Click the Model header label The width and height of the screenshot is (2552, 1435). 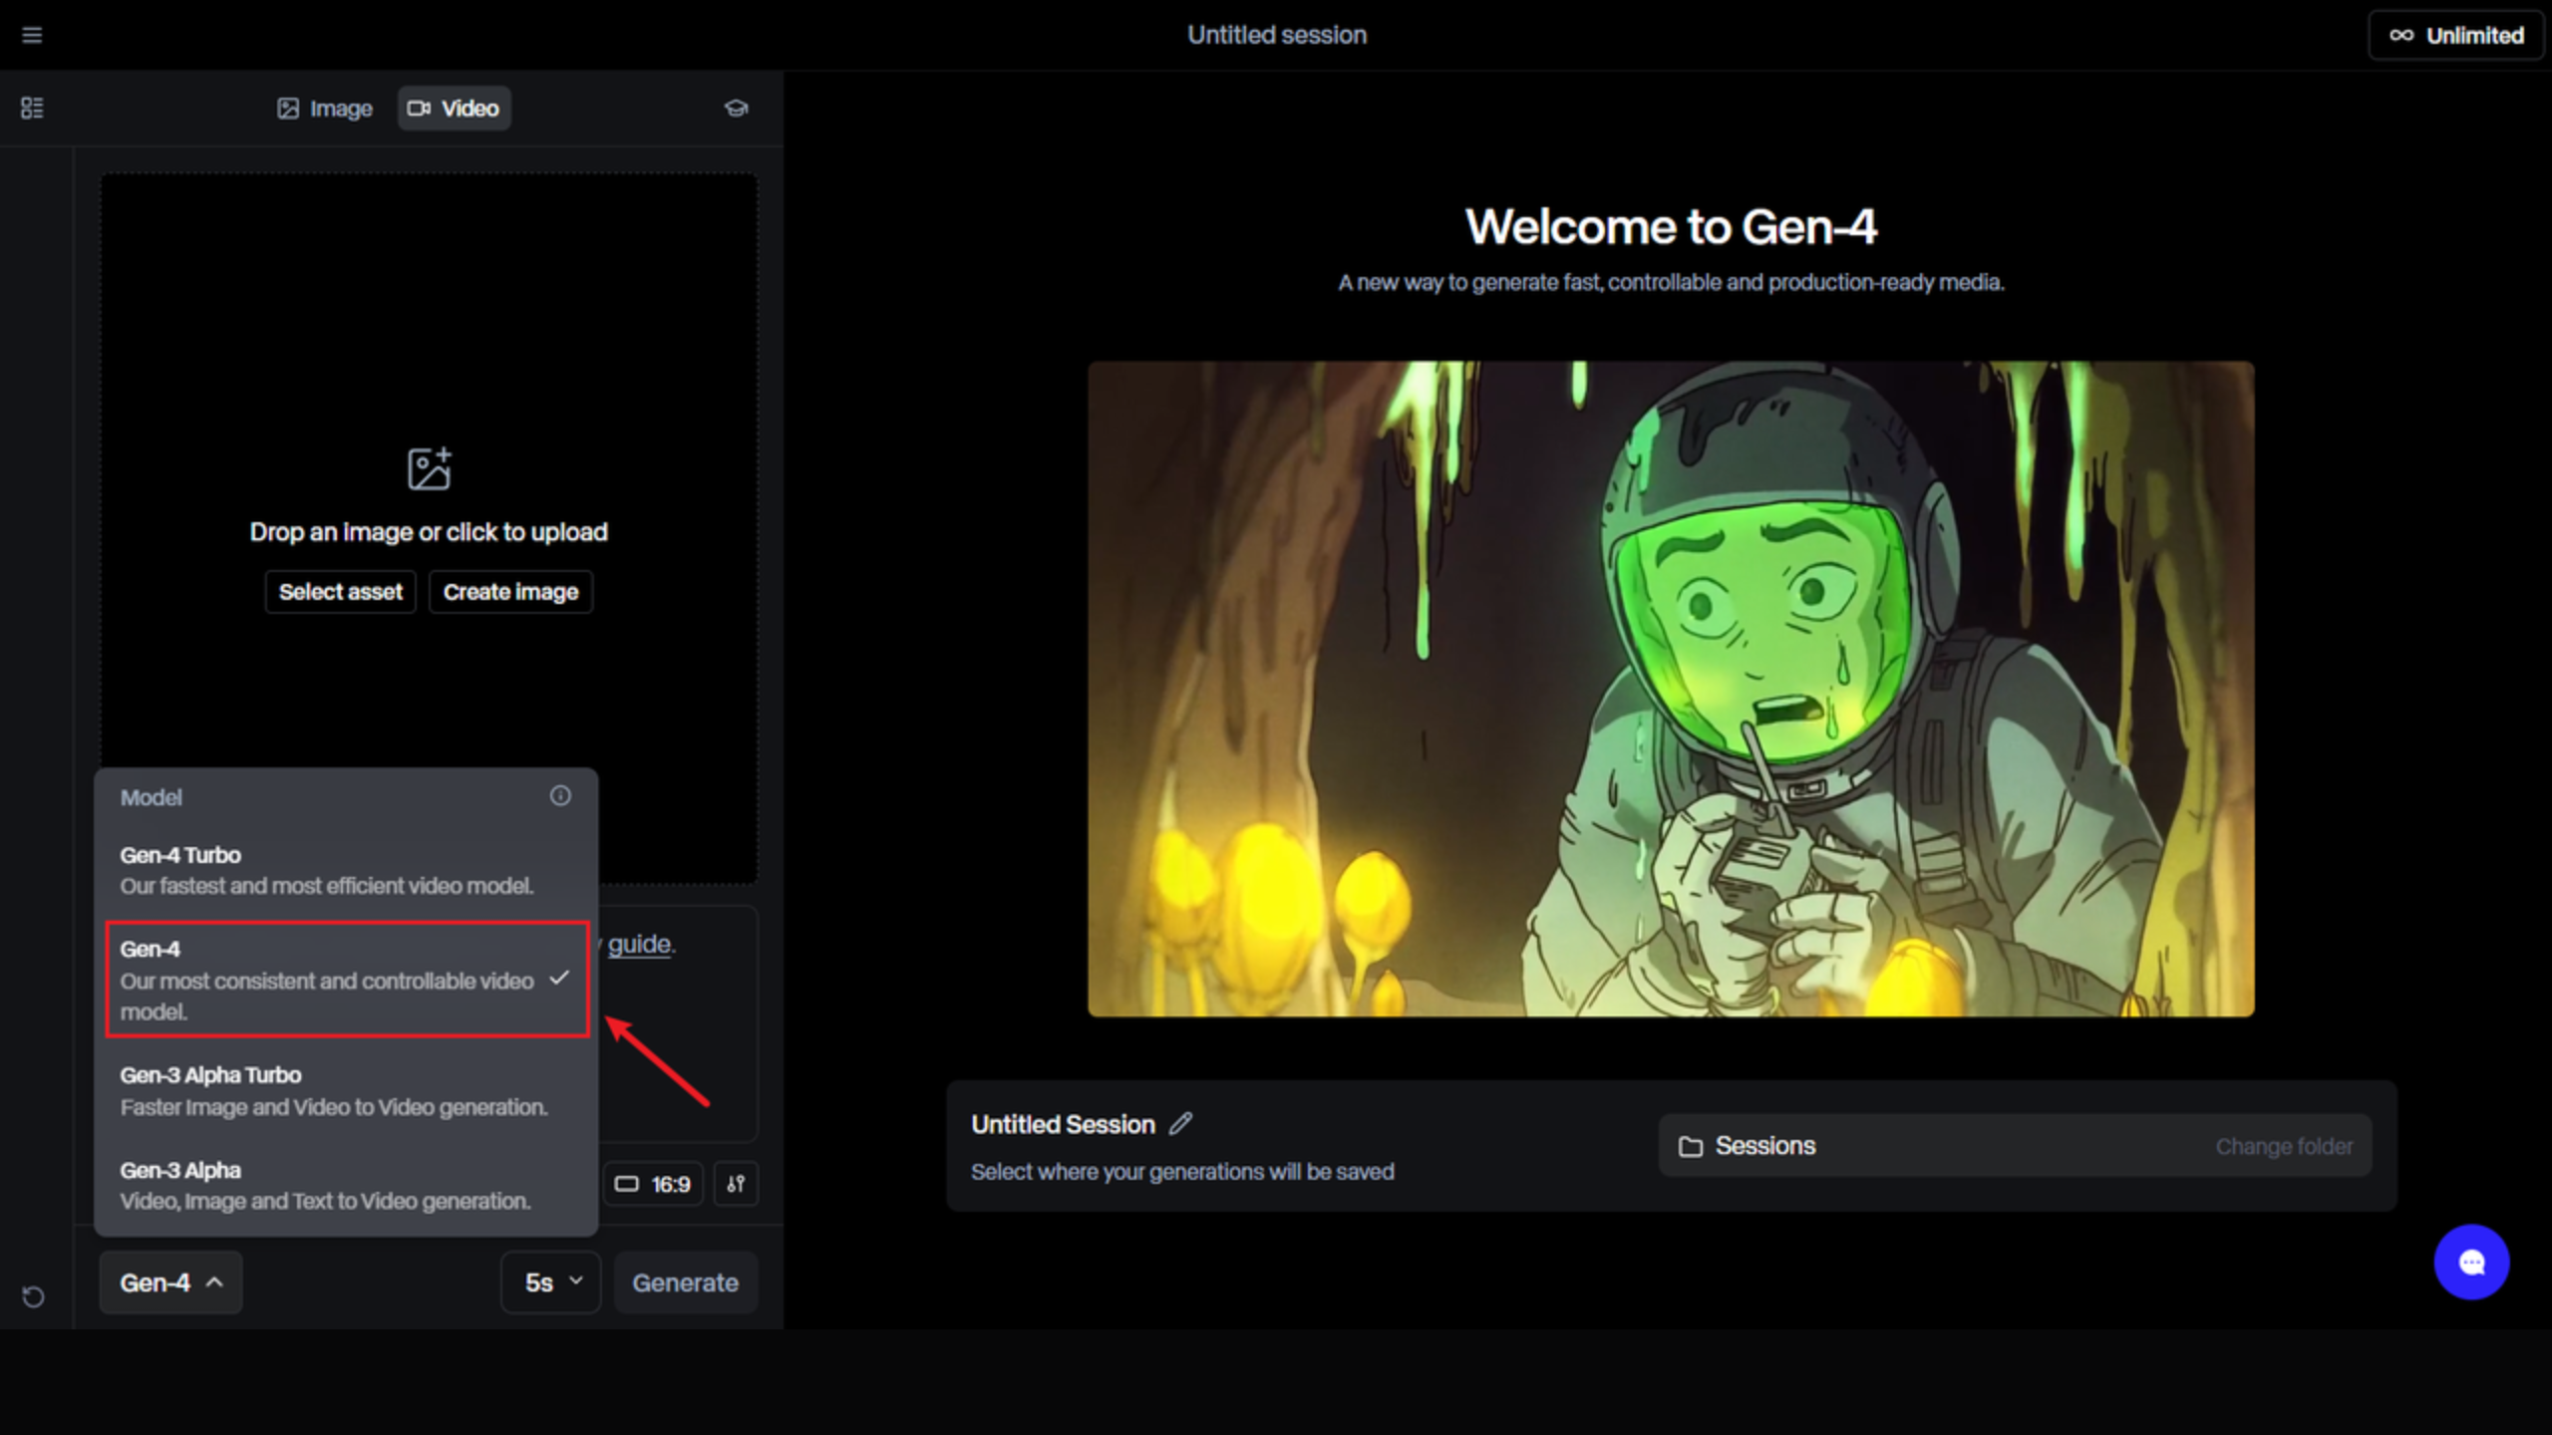[151, 797]
